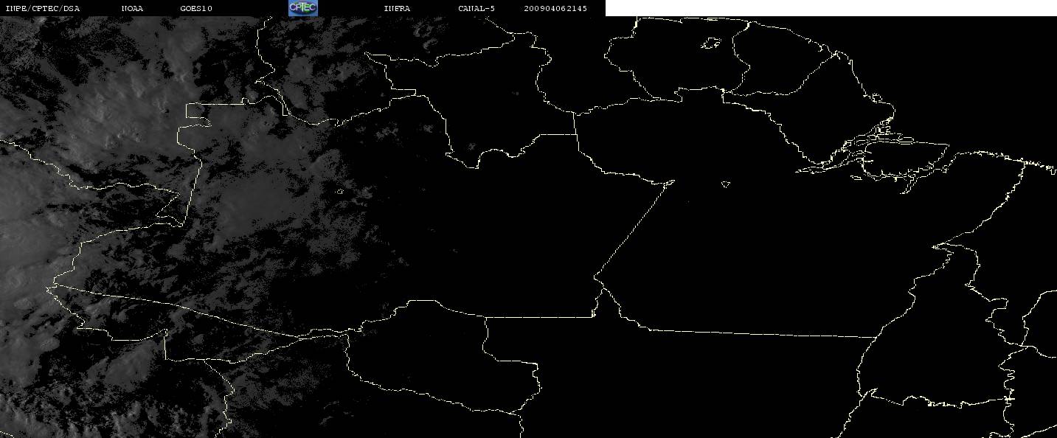Click the CANAL-5 channel label
The image size is (1057, 438).
coord(476,9)
